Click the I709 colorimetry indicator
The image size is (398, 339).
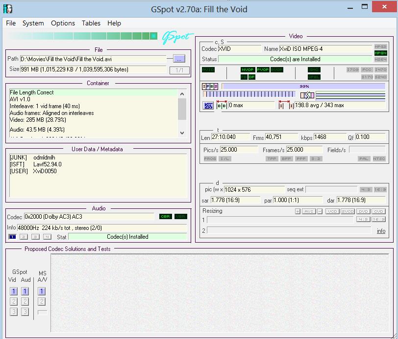pyautogui.click(x=353, y=69)
